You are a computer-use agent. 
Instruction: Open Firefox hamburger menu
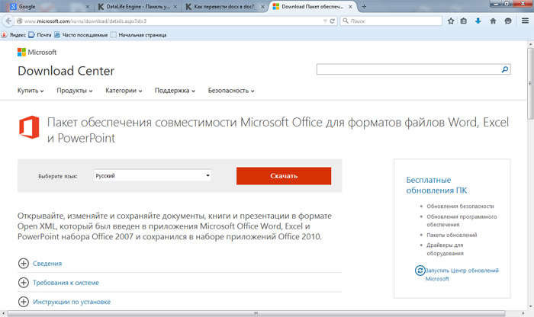pyautogui.click(x=525, y=21)
